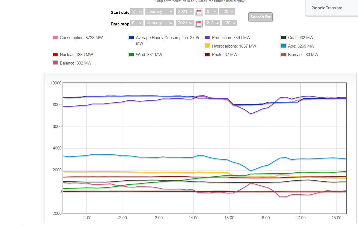This screenshot has width=358, height=226.
Task: Open the Start date year dropdown
Action: click(x=185, y=11)
